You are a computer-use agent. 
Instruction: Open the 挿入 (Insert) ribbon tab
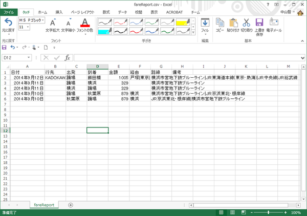pos(59,12)
